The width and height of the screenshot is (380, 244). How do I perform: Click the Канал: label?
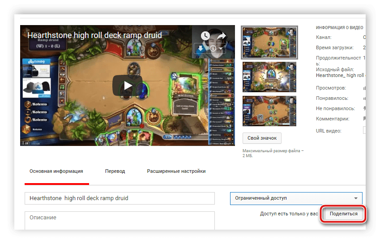pos(324,37)
